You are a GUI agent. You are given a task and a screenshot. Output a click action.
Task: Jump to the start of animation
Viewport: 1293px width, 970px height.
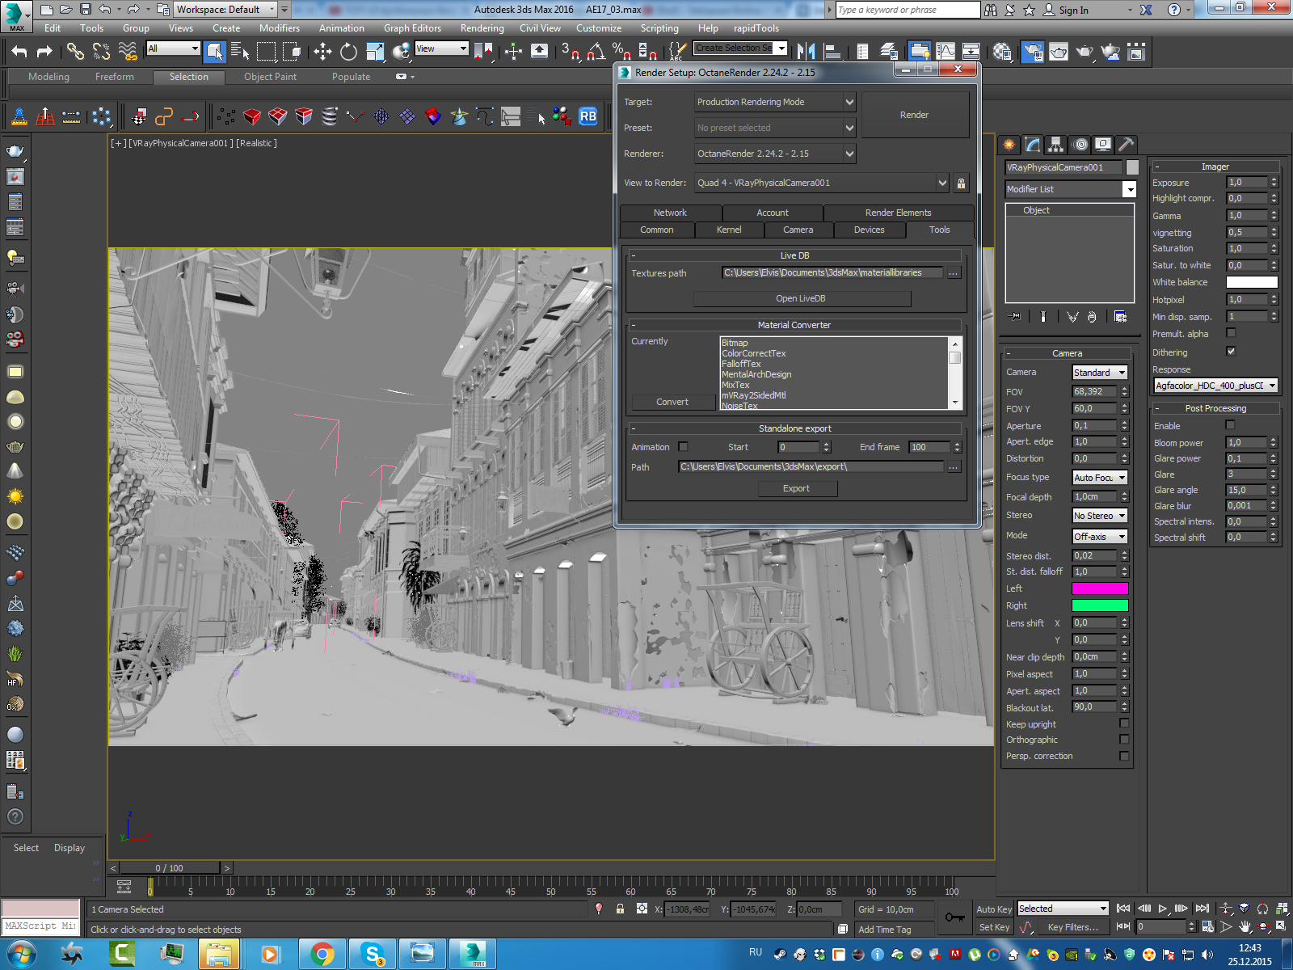[x=1123, y=909]
